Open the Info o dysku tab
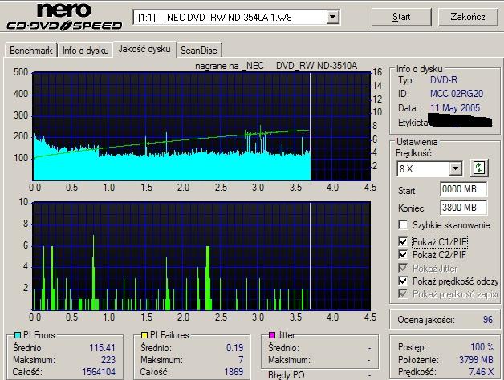This screenshot has height=380, width=504. tap(86, 51)
